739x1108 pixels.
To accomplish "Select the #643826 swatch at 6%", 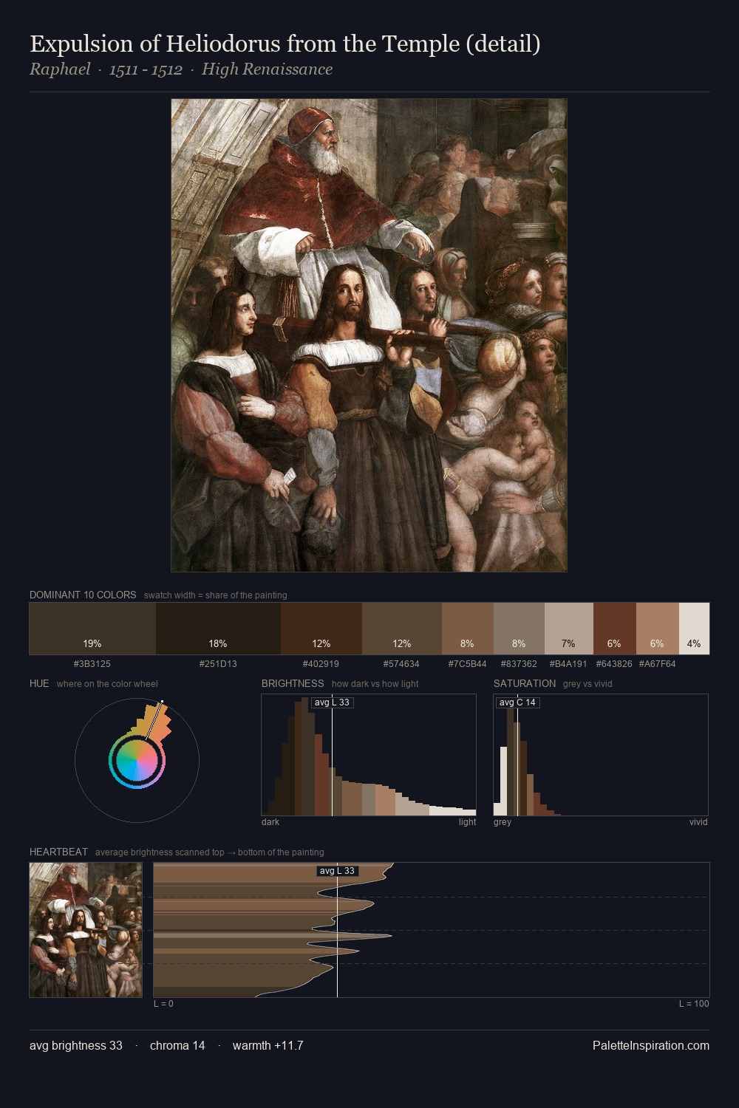I will 615,629.
